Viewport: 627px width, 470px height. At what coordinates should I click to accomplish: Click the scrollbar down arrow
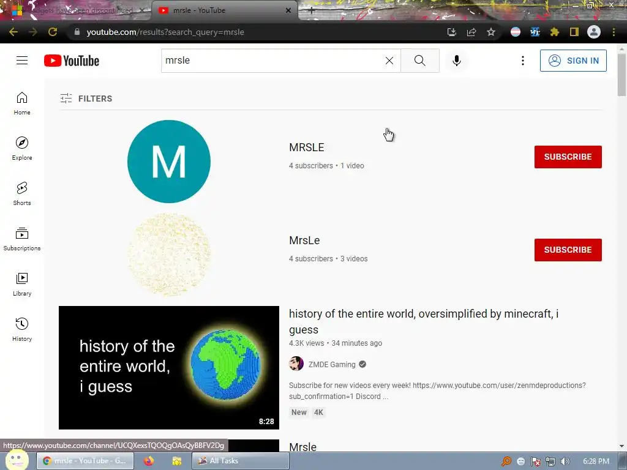621,446
